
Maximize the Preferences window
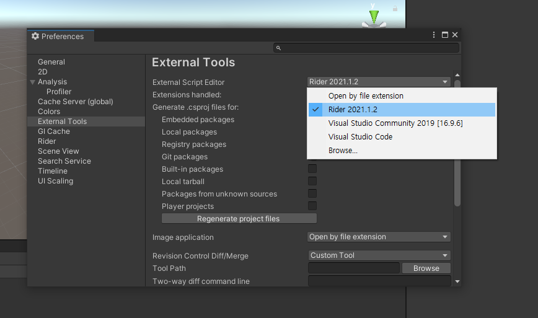click(444, 35)
